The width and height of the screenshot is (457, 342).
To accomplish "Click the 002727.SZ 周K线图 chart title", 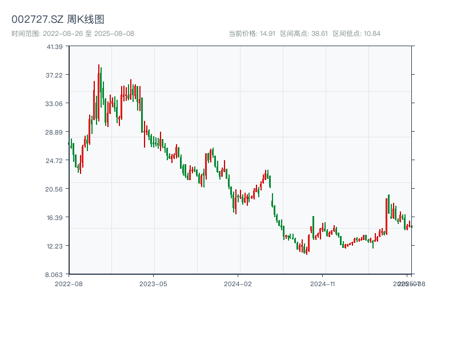I will click(58, 20).
